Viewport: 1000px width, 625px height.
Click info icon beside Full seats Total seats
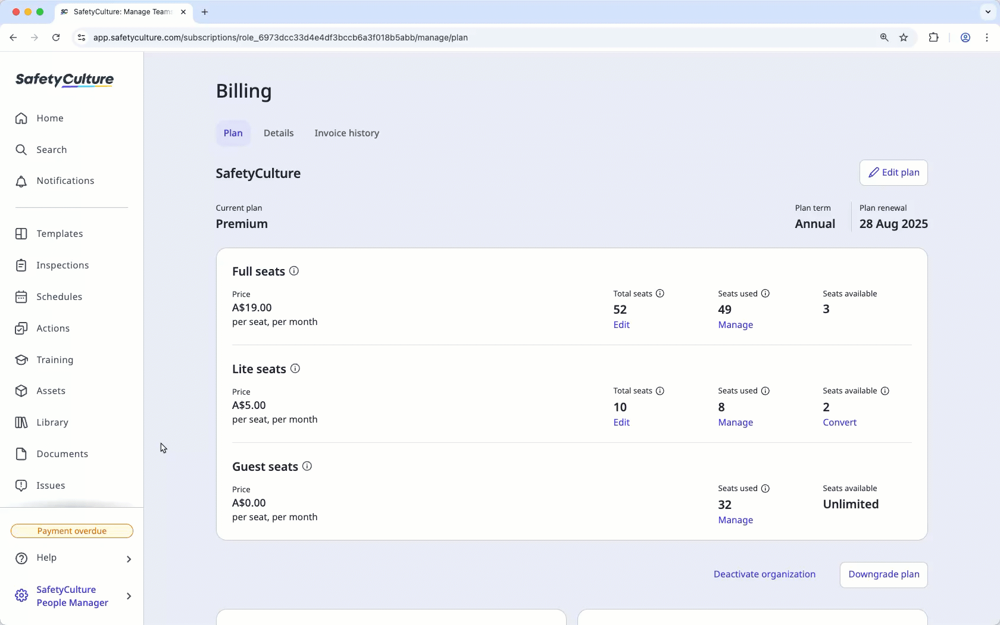tap(660, 293)
